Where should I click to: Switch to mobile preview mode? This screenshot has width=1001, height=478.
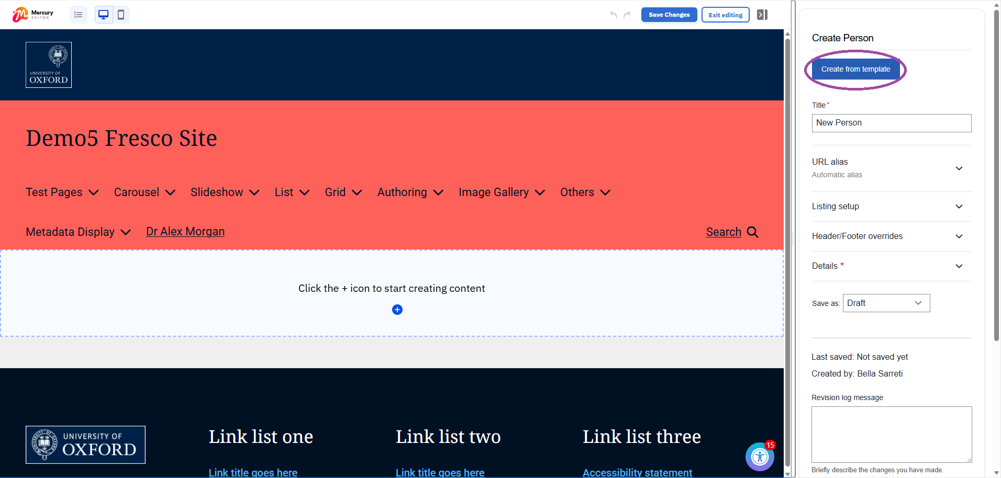(x=121, y=14)
